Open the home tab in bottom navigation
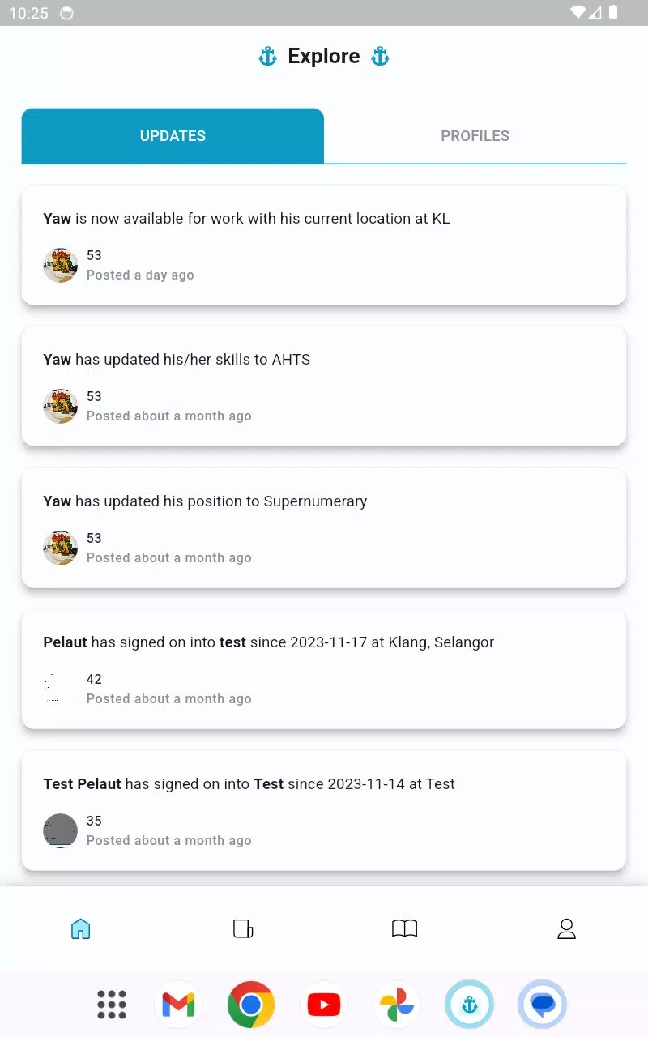 tap(81, 928)
